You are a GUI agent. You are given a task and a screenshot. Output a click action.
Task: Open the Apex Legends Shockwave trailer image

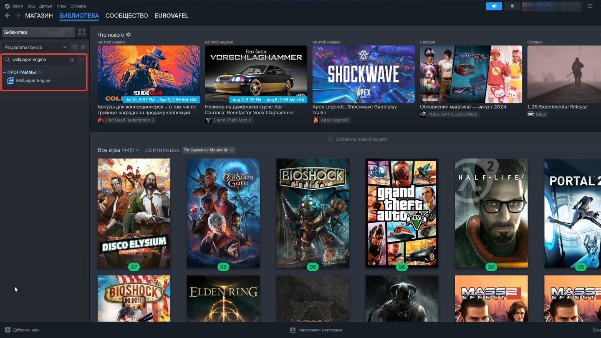tap(364, 74)
